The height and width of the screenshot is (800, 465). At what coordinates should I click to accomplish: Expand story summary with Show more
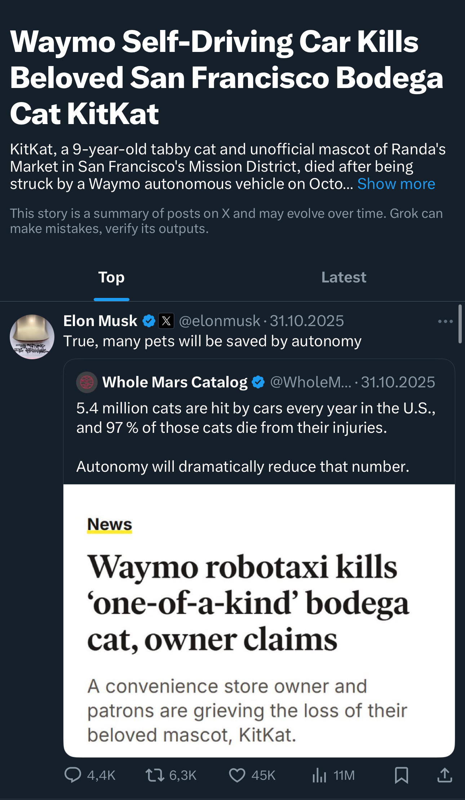click(x=396, y=184)
